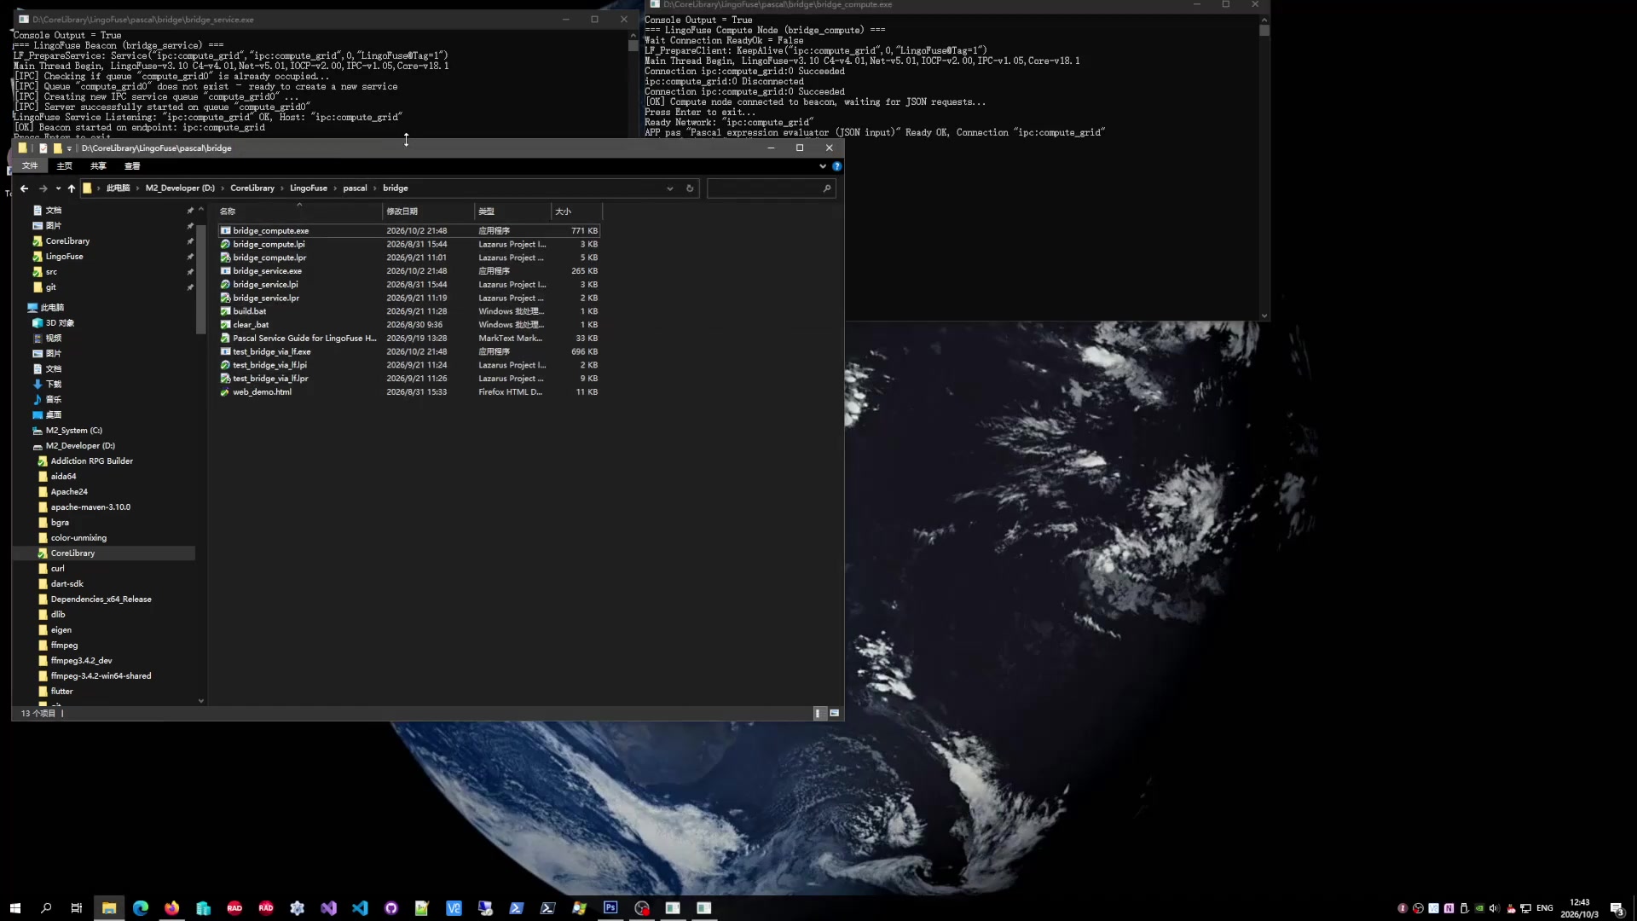This screenshot has height=921, width=1637.
Task: Select M2_System (C:) drive in tree
Action: pyautogui.click(x=73, y=431)
